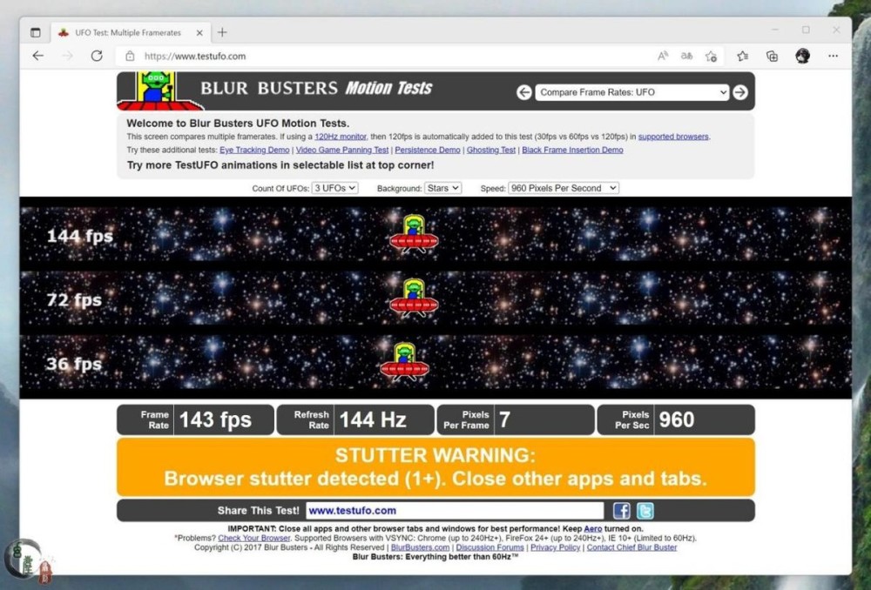Go to the previous test using left arrow
871x590 pixels.
[x=523, y=92]
